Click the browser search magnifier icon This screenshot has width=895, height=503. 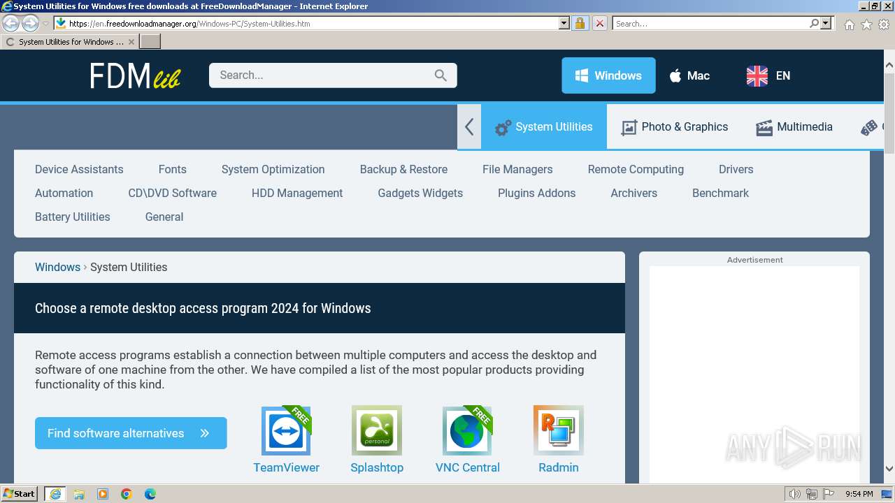pyautogui.click(x=814, y=23)
